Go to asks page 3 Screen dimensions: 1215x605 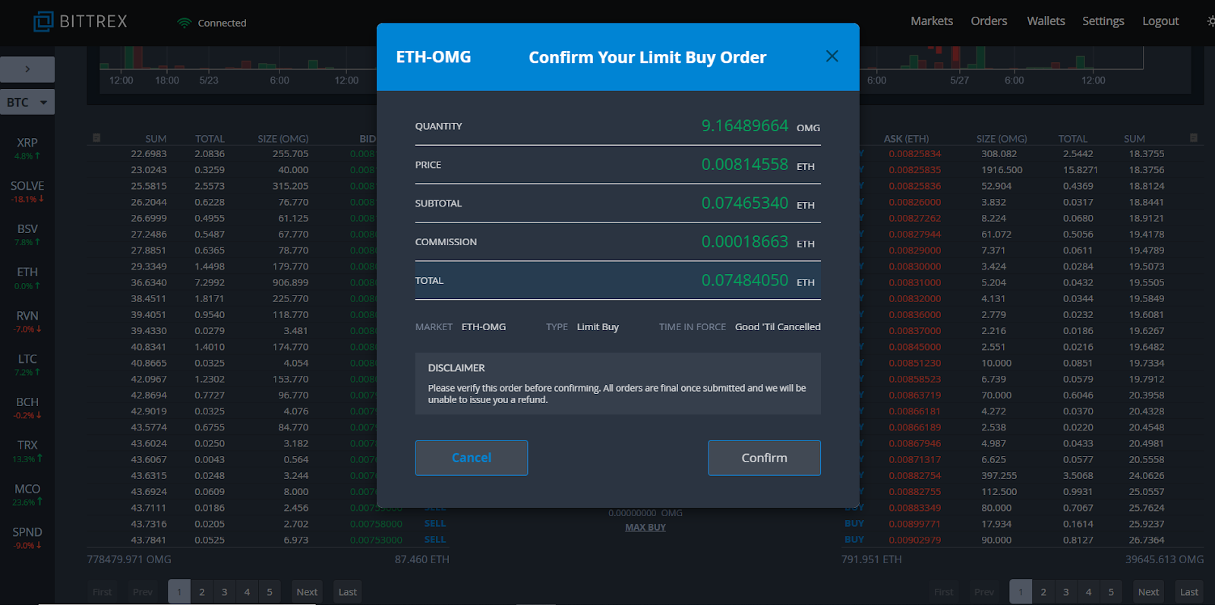click(x=1066, y=592)
